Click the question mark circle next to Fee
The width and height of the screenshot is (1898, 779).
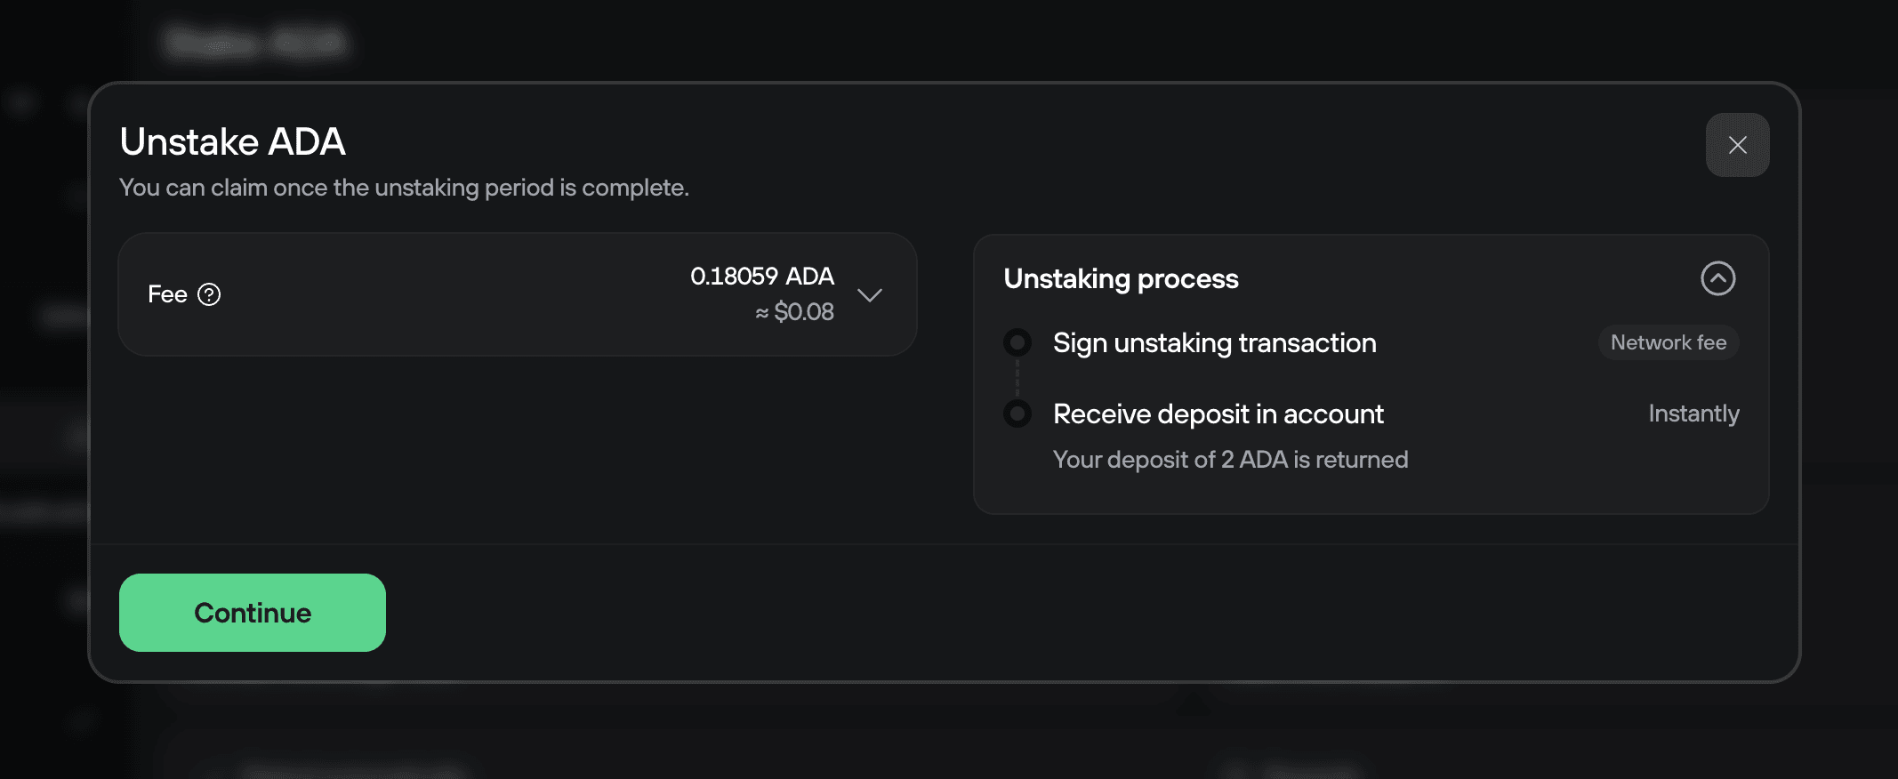coord(211,294)
